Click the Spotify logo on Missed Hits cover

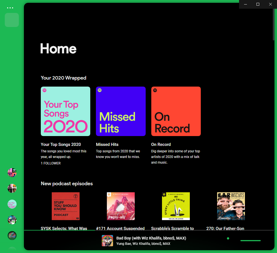tap(100, 91)
